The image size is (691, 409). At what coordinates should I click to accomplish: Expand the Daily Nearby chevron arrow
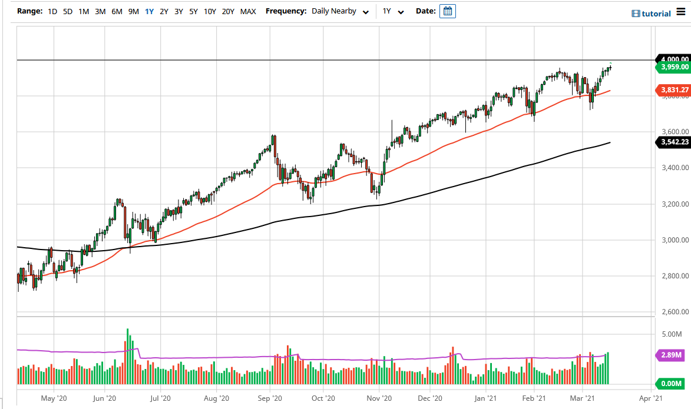[366, 12]
